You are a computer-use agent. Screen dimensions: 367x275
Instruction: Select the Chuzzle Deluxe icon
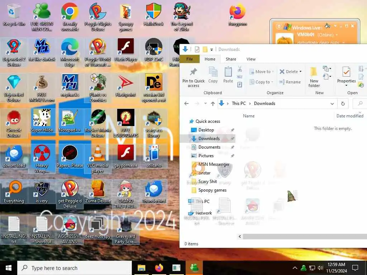14,124
